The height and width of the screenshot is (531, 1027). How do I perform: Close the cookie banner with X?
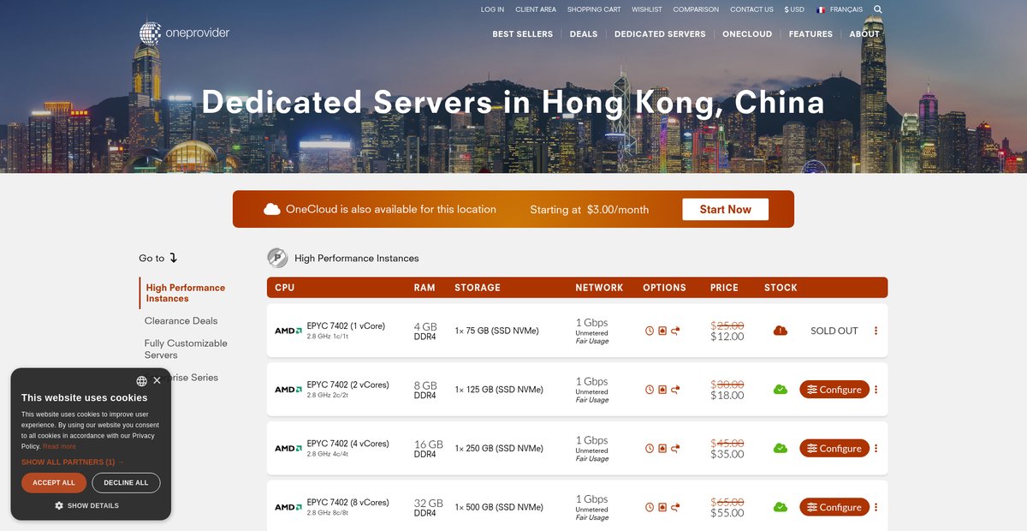click(x=157, y=380)
